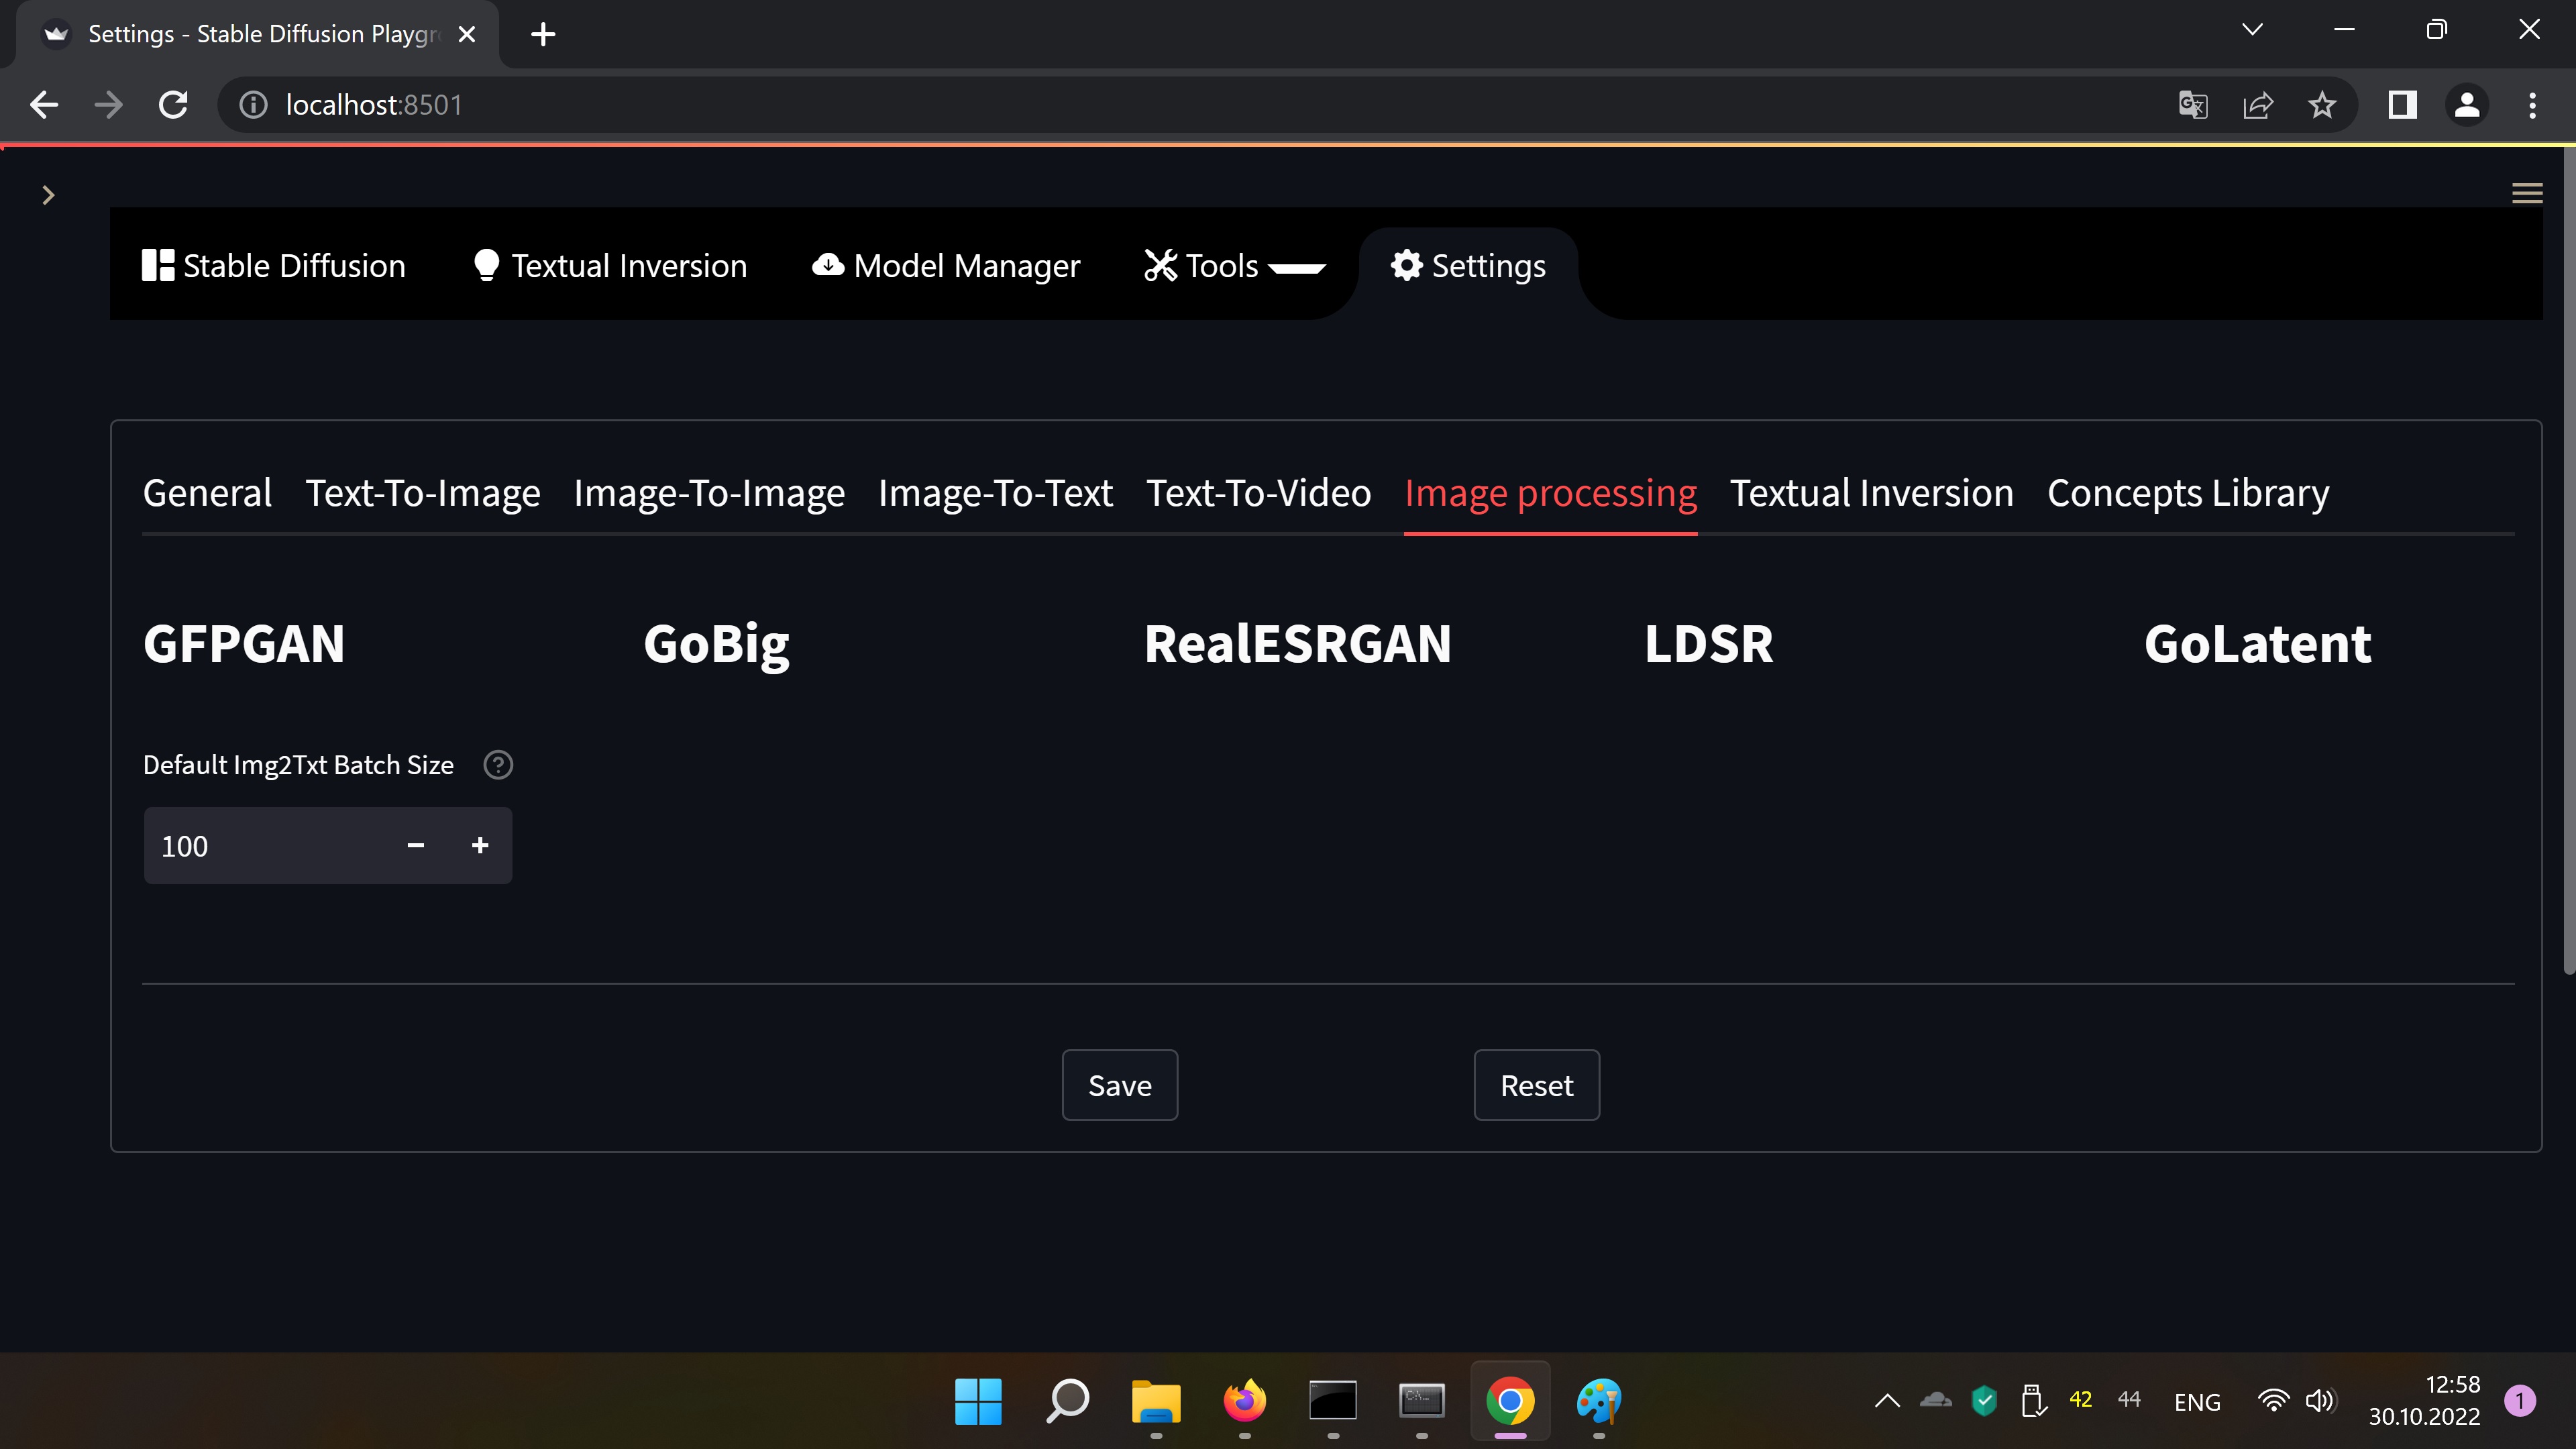Click the batch size input showing 100
Screen dimensions: 2576x1449
tap(260, 845)
